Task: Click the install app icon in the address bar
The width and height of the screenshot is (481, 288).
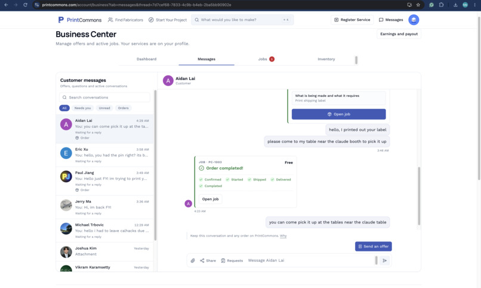Action: coord(409,5)
